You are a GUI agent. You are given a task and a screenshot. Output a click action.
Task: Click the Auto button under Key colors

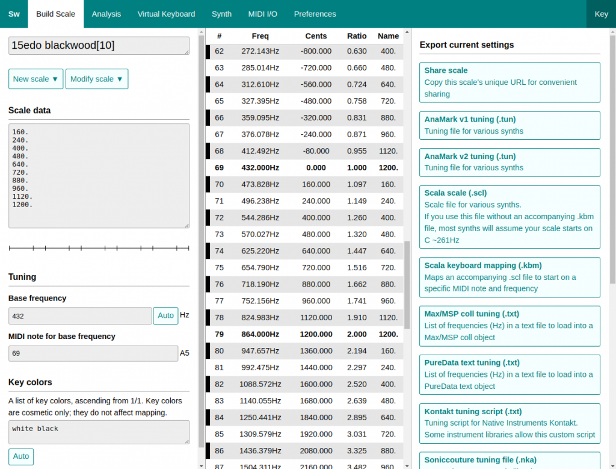pos(21,456)
